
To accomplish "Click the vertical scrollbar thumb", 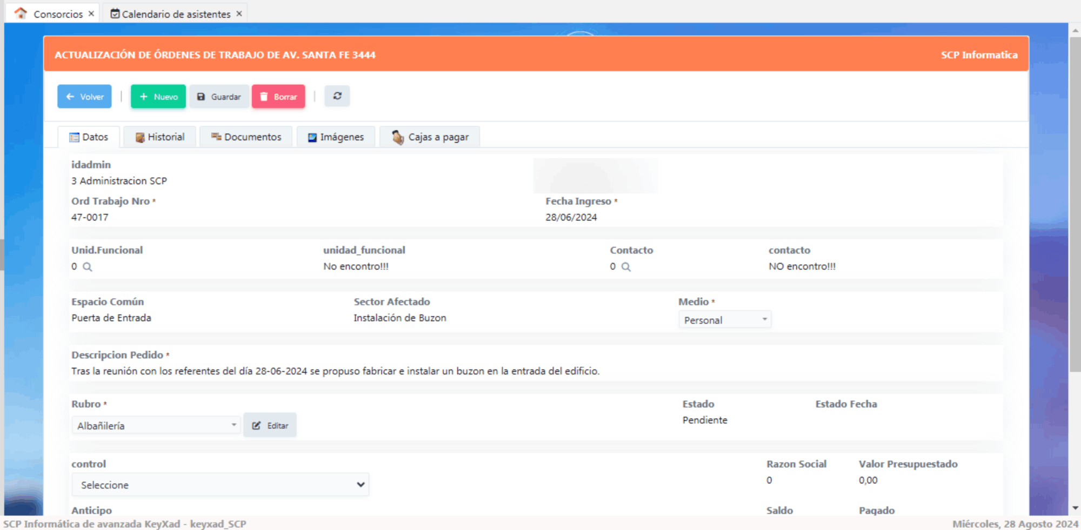I will [1075, 204].
